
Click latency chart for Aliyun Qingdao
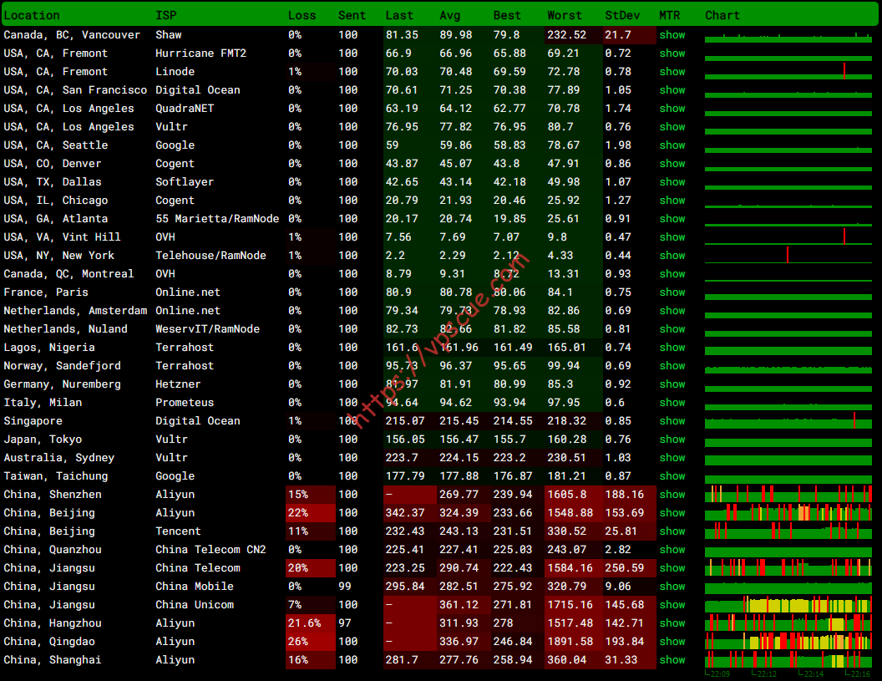point(788,641)
